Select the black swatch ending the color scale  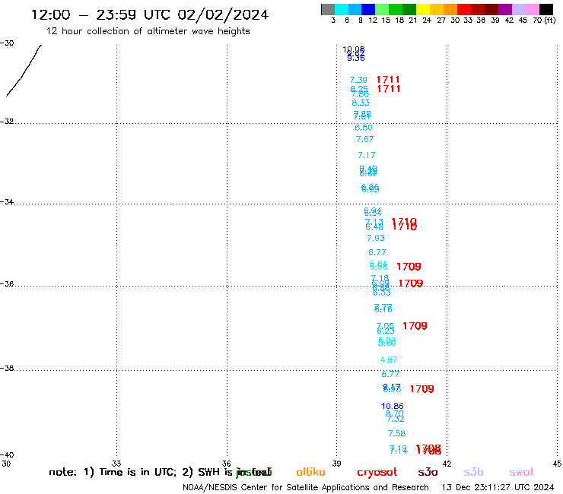click(x=546, y=9)
